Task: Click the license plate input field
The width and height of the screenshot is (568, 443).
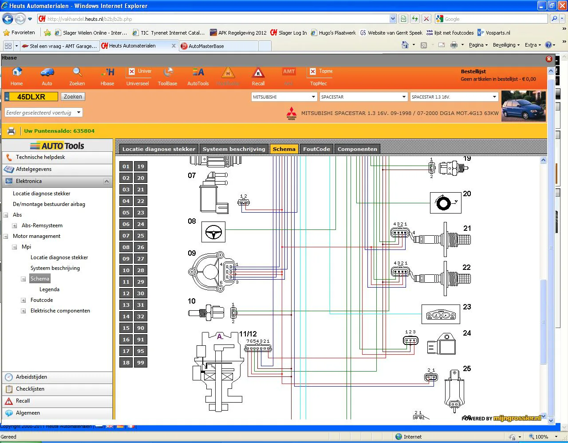Action: (x=34, y=97)
